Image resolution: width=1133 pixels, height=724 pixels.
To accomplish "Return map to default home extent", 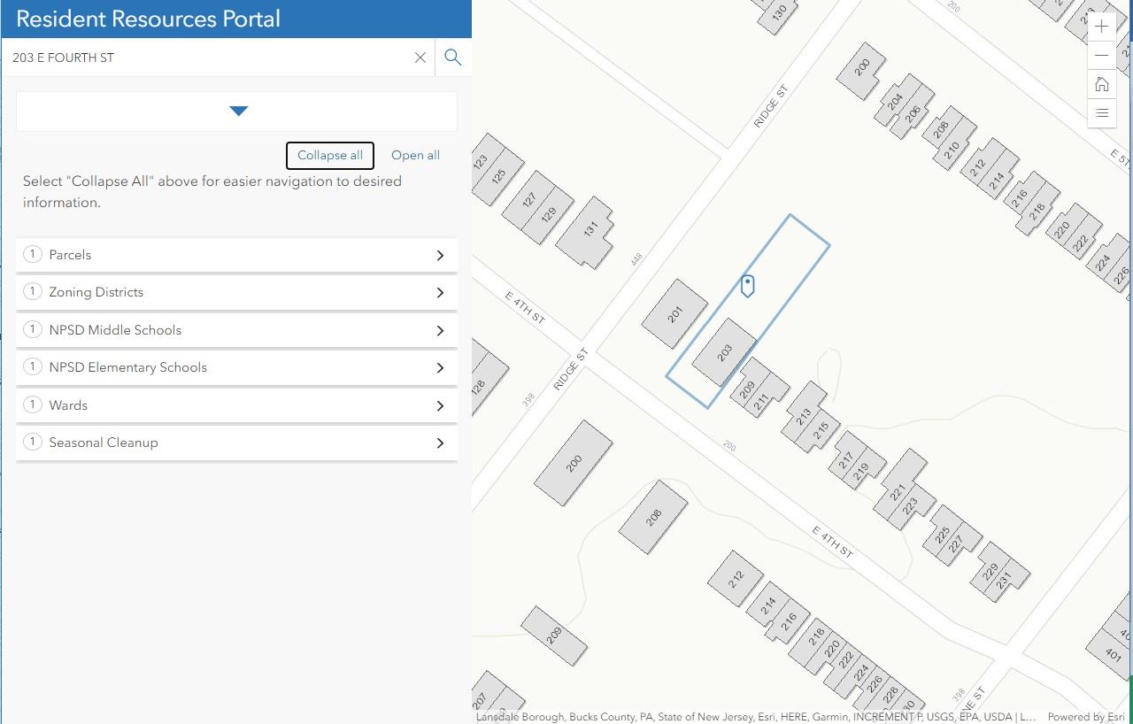I will (x=1101, y=84).
